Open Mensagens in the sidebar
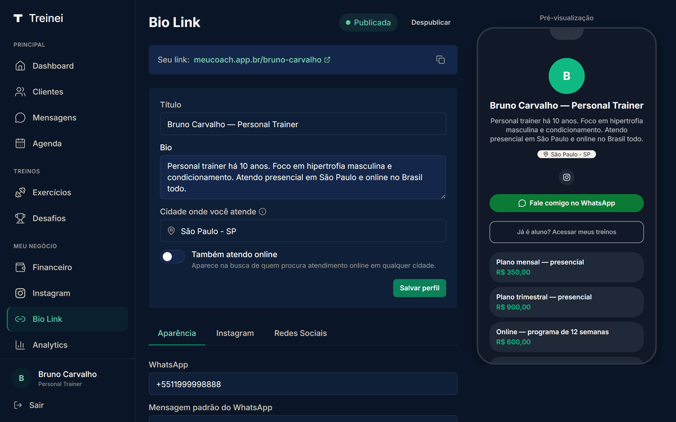This screenshot has width=676, height=422. 68,118
